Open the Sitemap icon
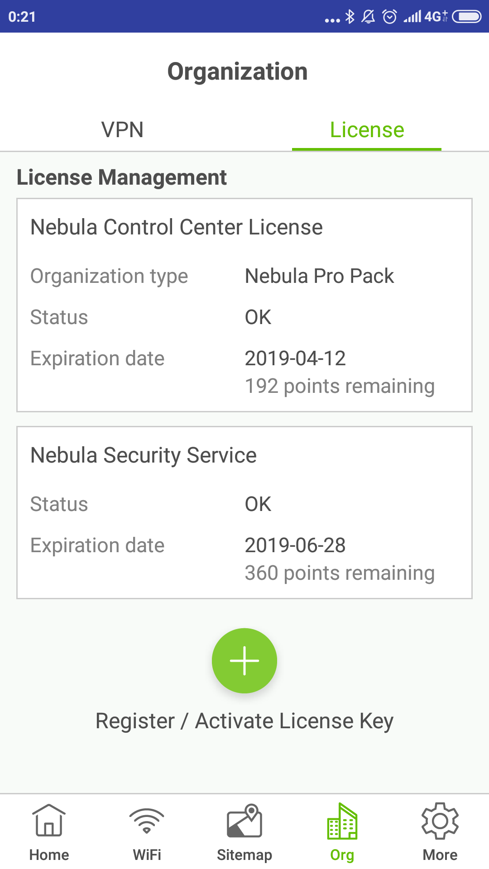The height and width of the screenshot is (869, 489). point(244,820)
